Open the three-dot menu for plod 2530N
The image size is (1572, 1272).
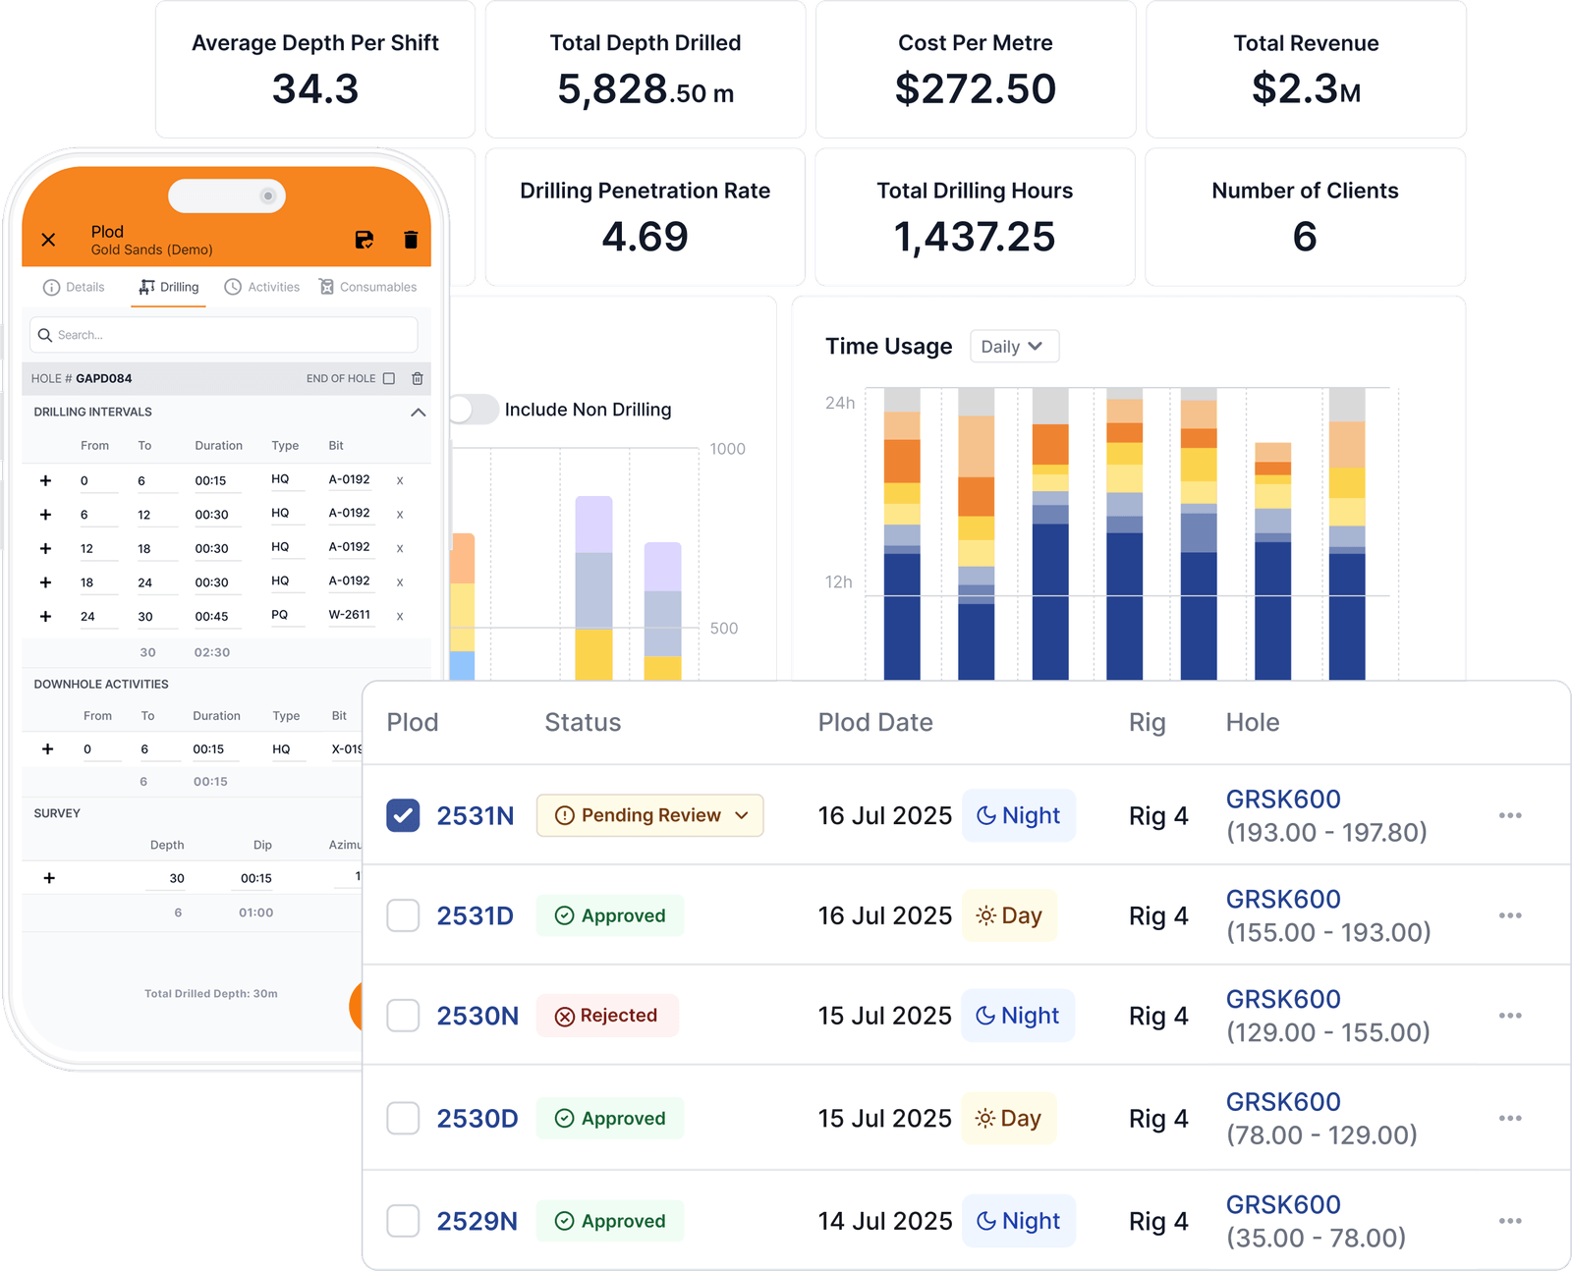tap(1509, 1016)
